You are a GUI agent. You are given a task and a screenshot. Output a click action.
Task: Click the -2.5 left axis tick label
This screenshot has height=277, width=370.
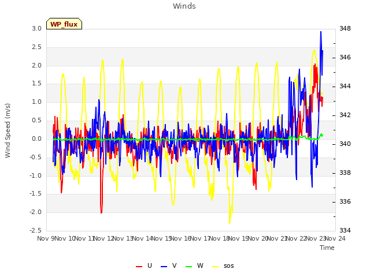point(35,230)
